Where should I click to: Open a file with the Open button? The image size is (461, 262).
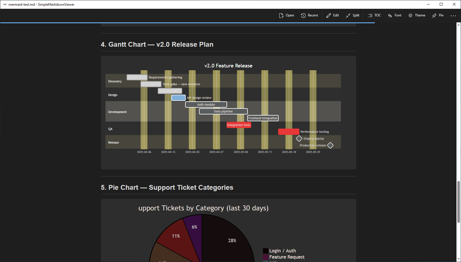(x=286, y=16)
